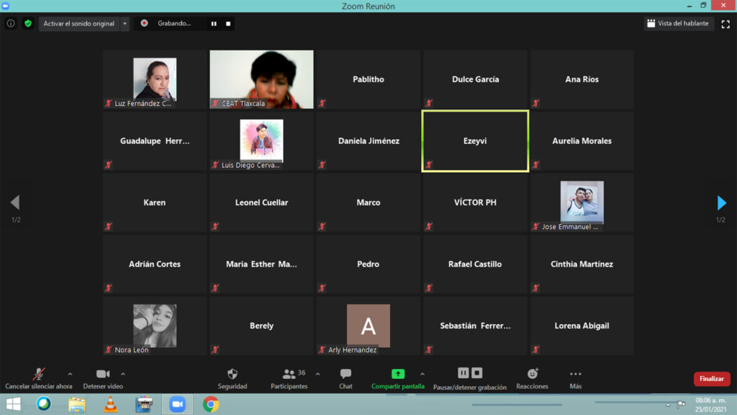Open the Participantes list
Image resolution: width=737 pixels, height=415 pixels.
coord(289,375)
